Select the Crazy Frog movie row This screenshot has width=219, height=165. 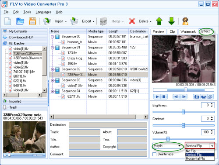pos(99,58)
